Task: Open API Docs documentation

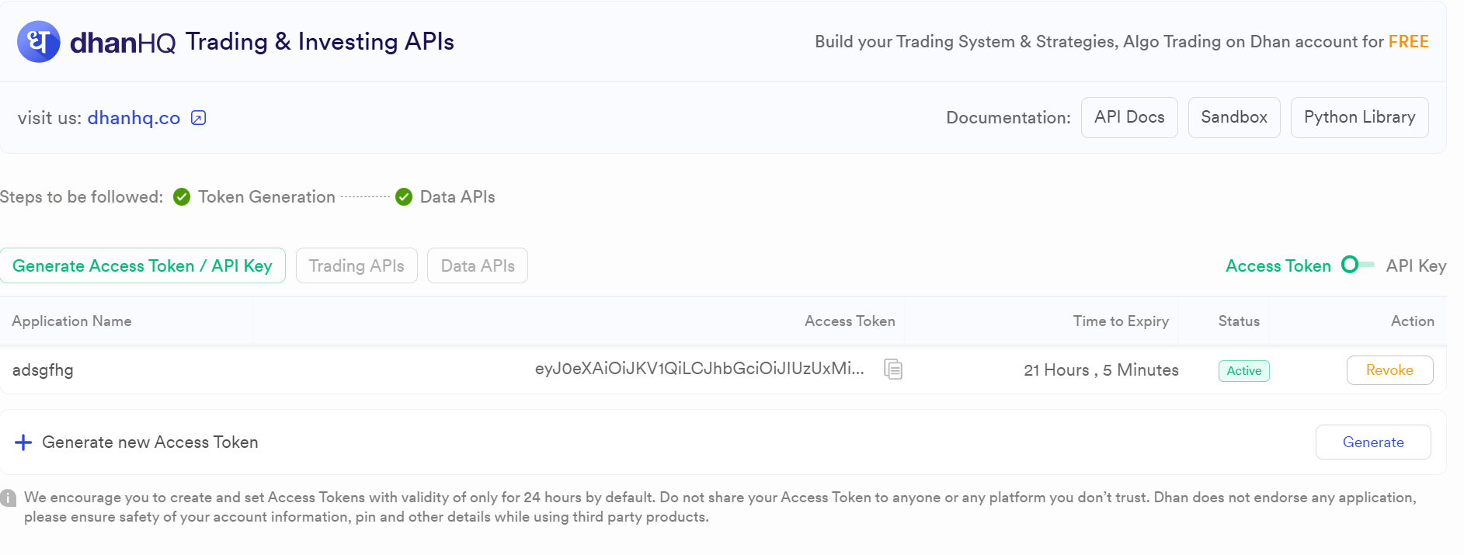Action: (1129, 117)
